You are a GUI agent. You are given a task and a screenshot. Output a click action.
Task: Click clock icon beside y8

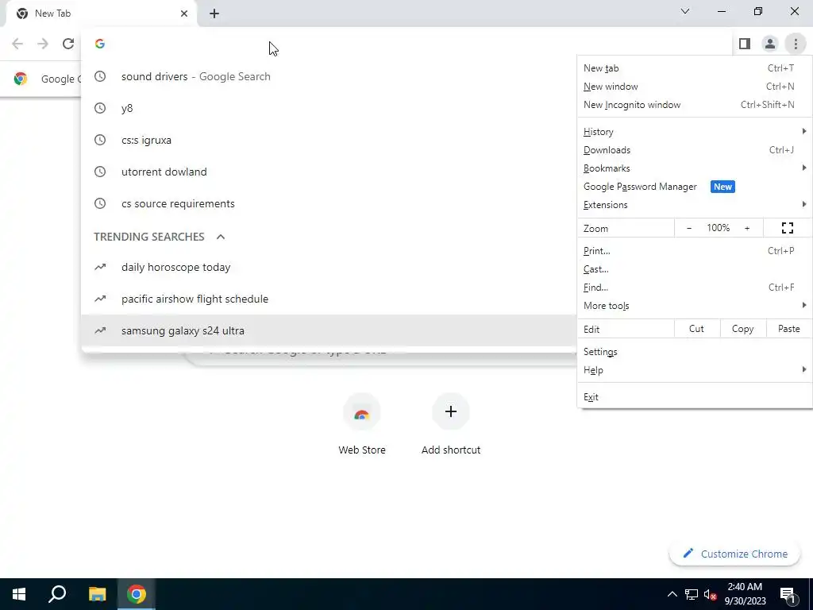point(100,108)
